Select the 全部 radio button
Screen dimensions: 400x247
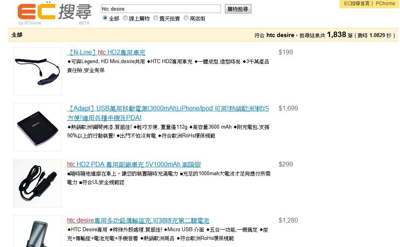click(105, 18)
